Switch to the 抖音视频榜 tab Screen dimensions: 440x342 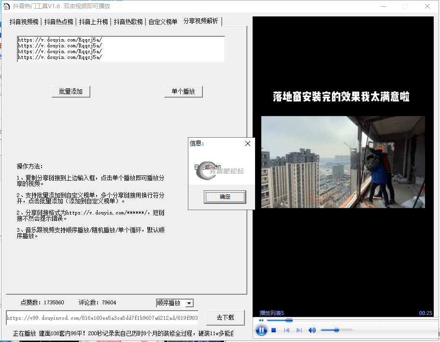point(24,22)
